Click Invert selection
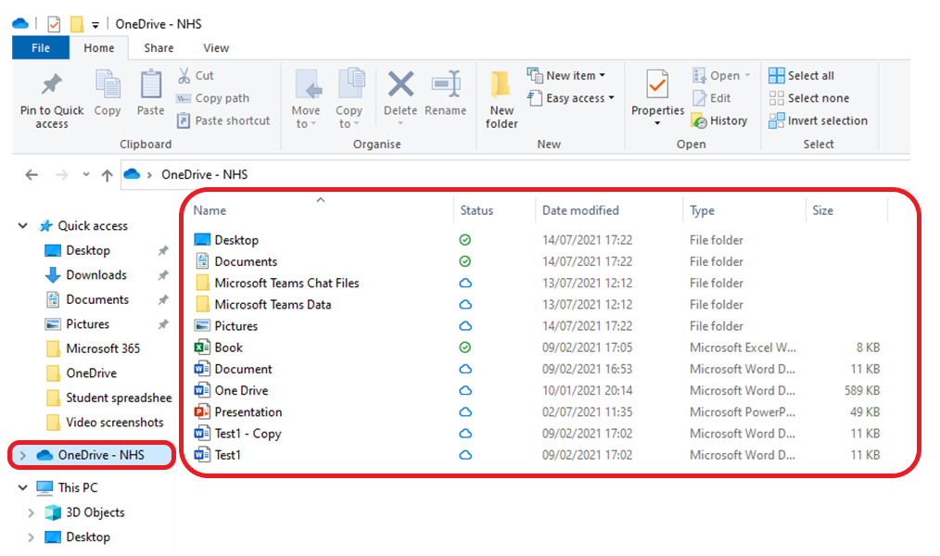 point(819,121)
